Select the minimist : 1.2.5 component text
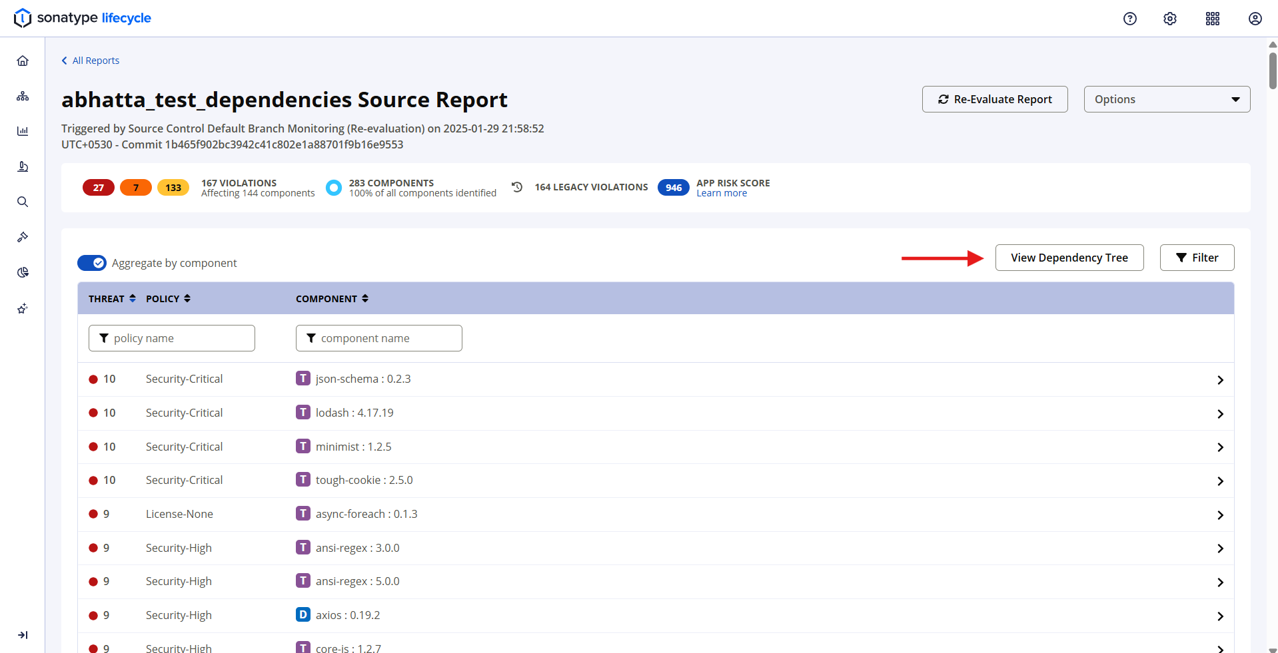 click(354, 447)
